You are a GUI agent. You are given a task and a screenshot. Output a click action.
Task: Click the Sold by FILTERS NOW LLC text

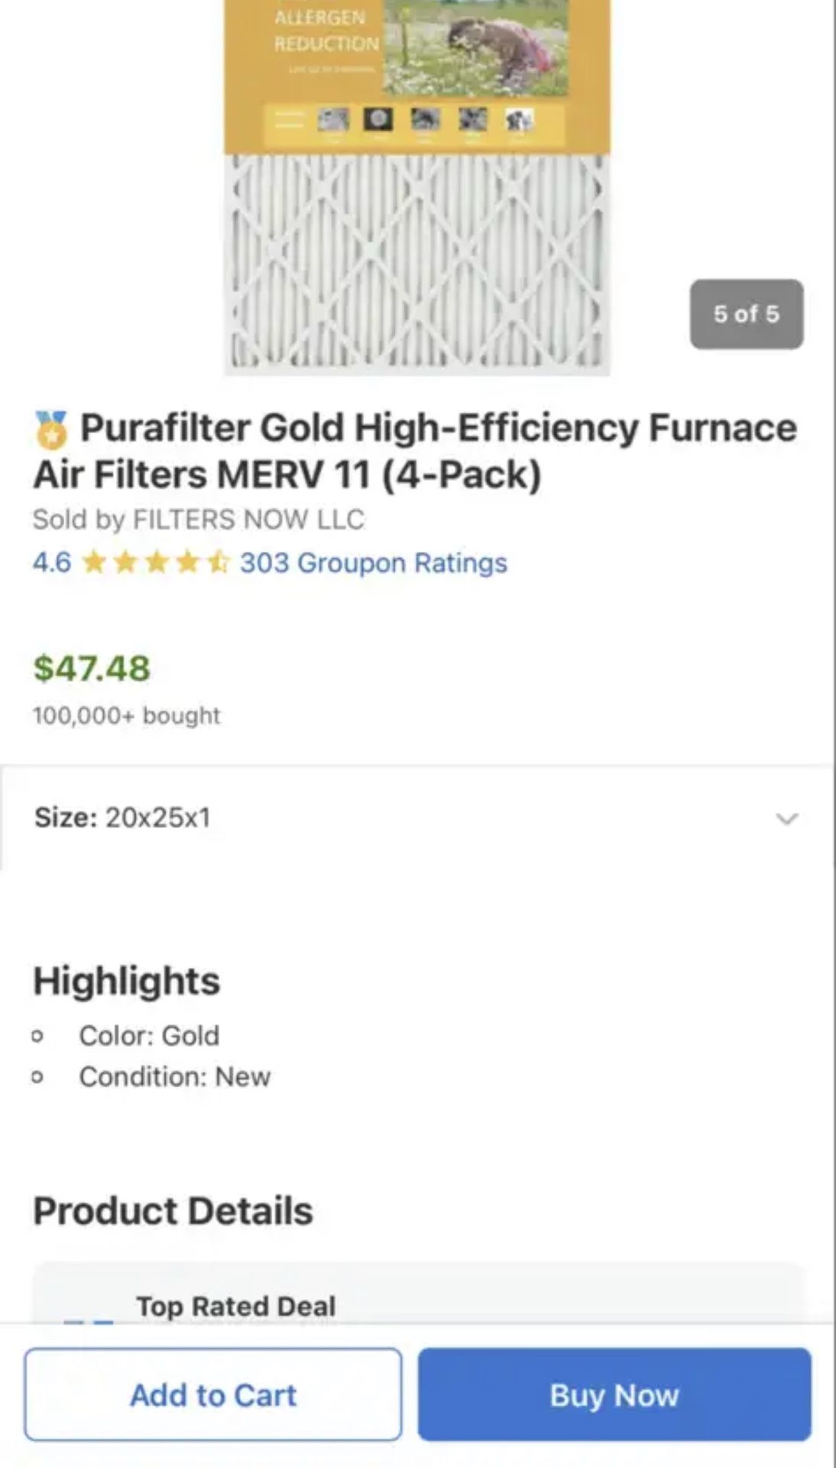pyautogui.click(x=198, y=519)
